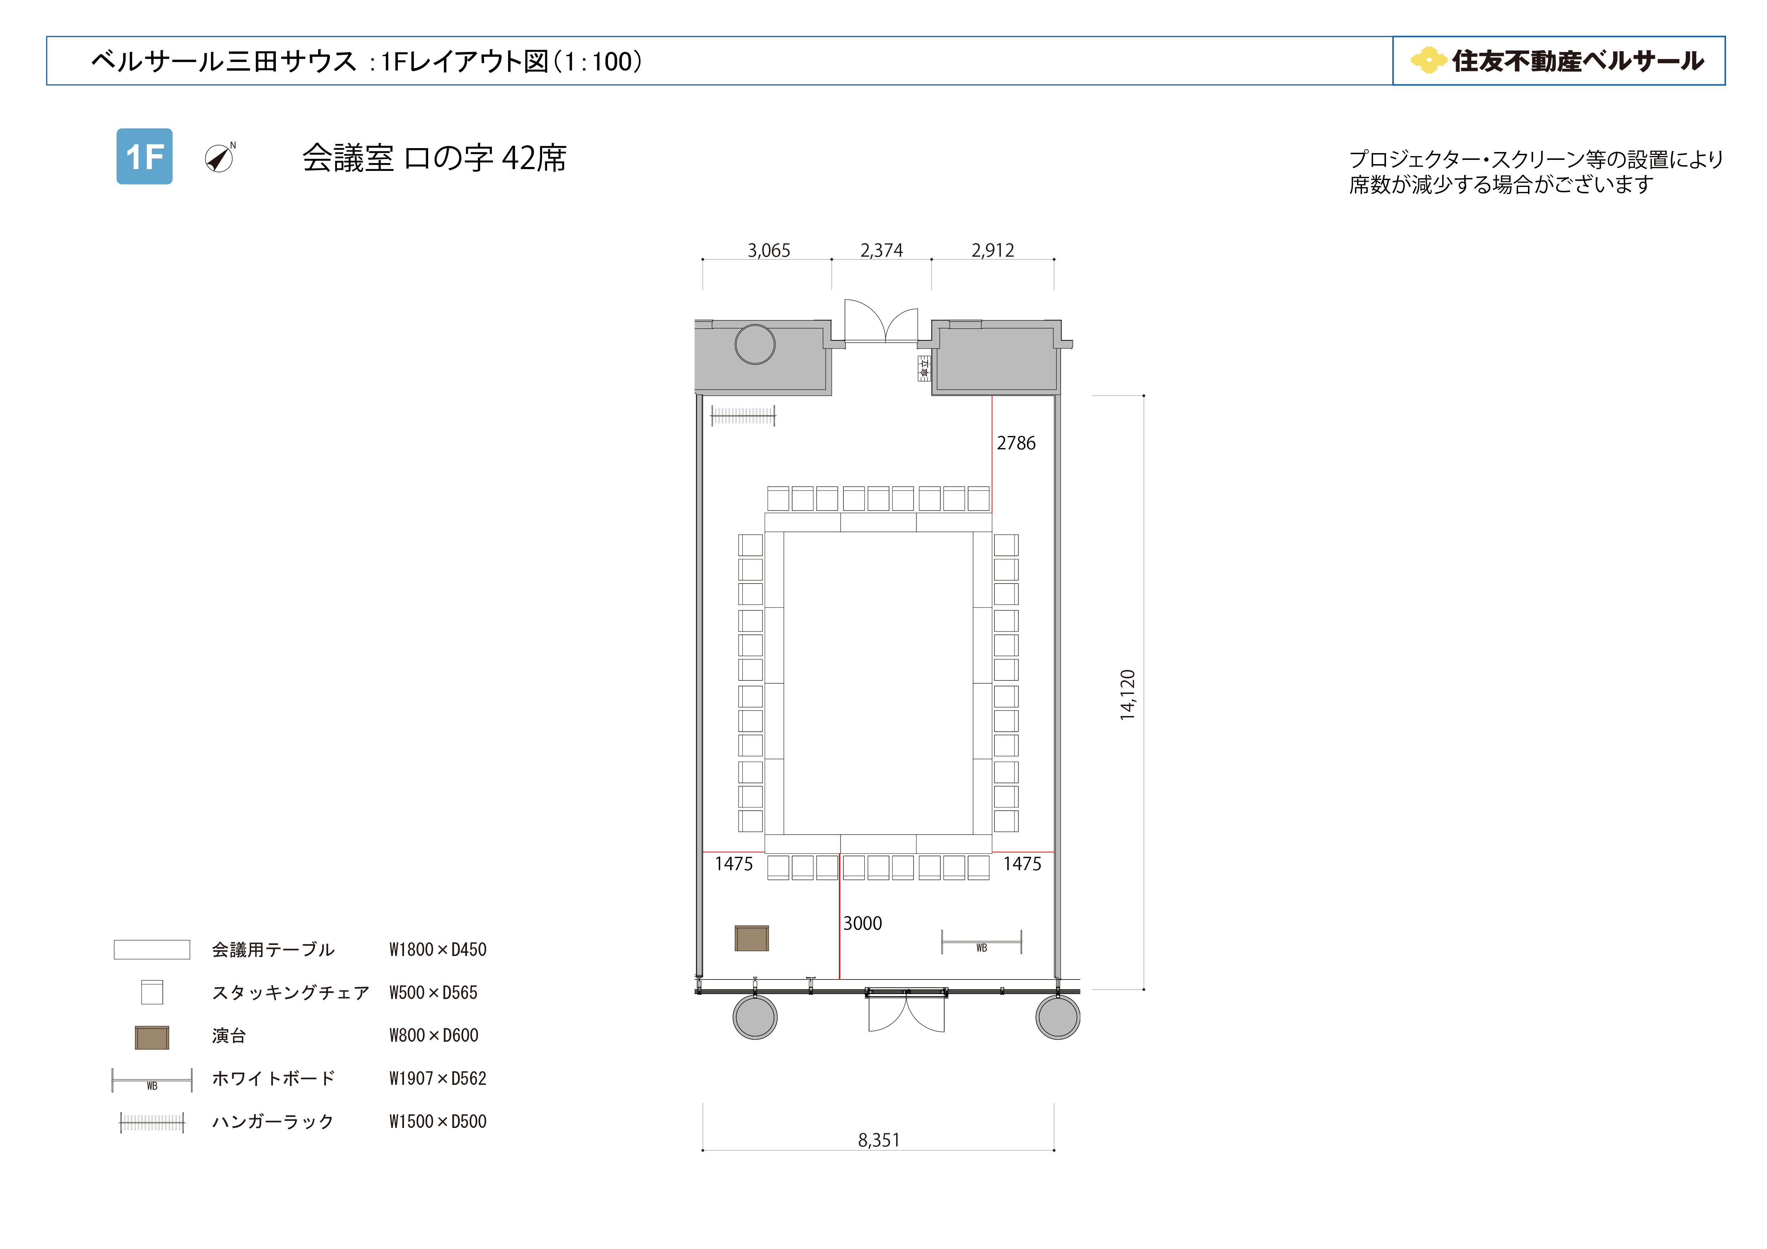Click the hanger rack in the floor plan

point(743,416)
